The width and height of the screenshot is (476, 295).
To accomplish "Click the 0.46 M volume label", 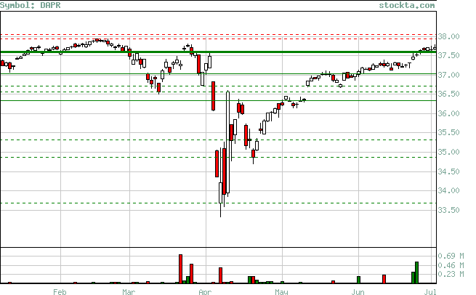I will click(x=451, y=265).
